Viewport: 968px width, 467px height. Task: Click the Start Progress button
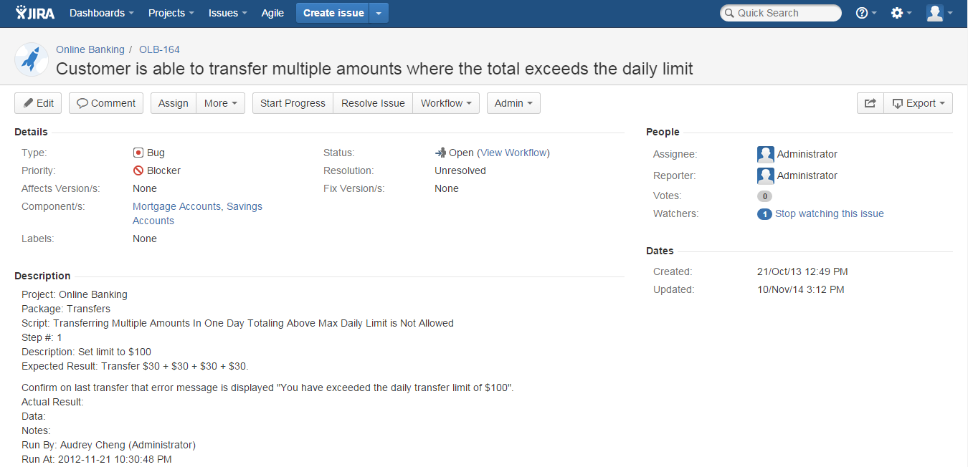tap(293, 103)
